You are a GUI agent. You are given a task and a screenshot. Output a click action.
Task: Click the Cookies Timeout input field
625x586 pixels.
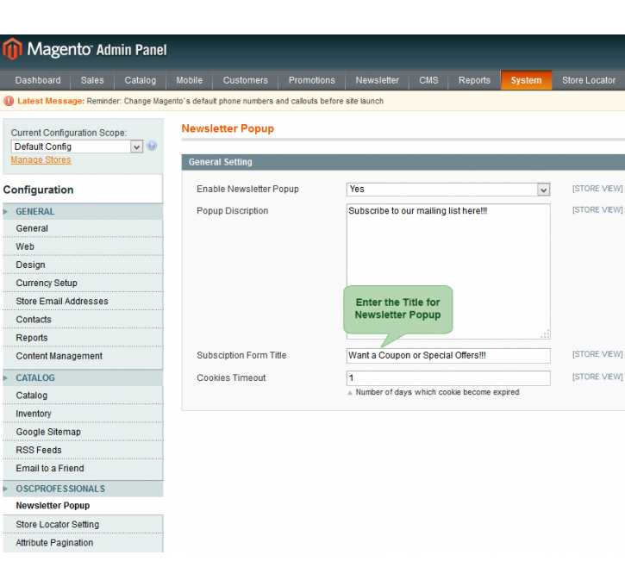click(x=448, y=378)
